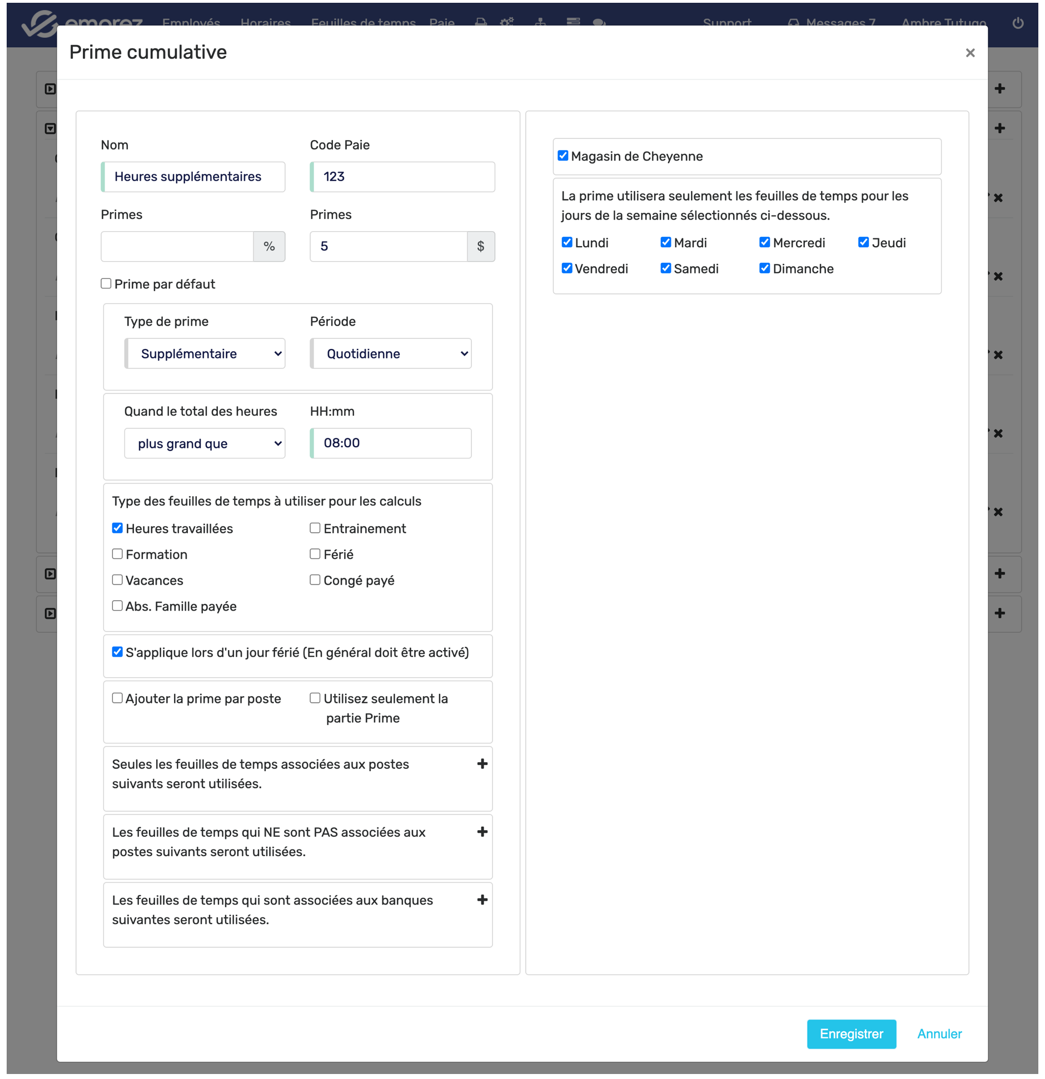This screenshot has width=1045, height=1079.
Task: Deselect Mercredi
Action: coord(765,242)
